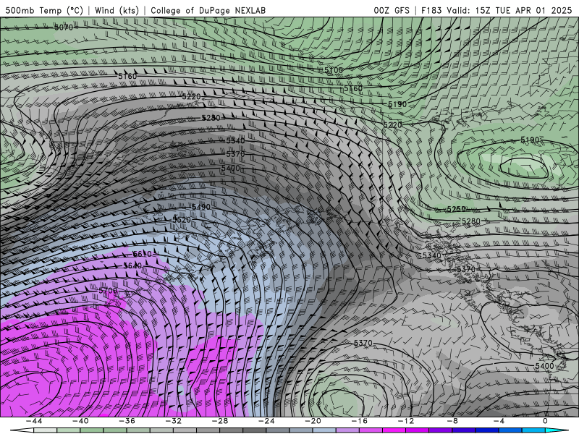The image size is (579, 434).
Task: Click the "F183" forecast hour label
Action: [x=431, y=10]
